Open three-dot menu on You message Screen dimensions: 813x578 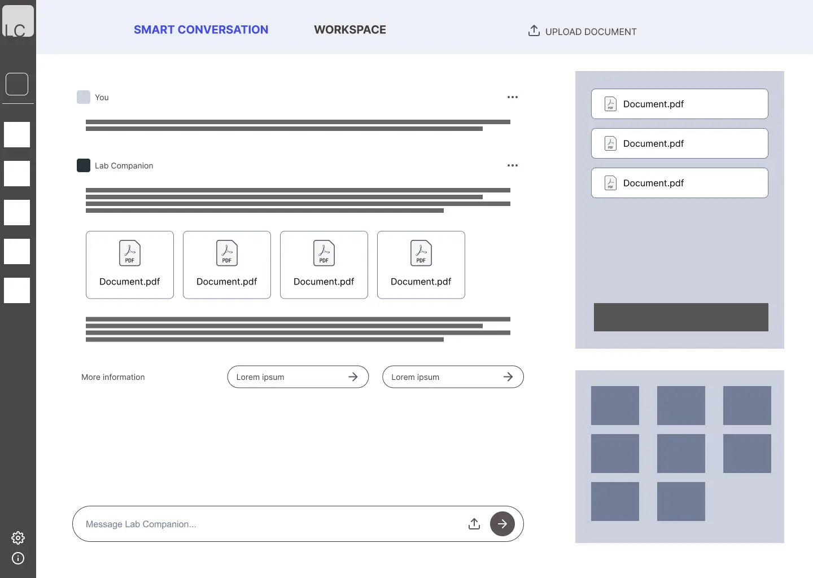[x=513, y=97]
